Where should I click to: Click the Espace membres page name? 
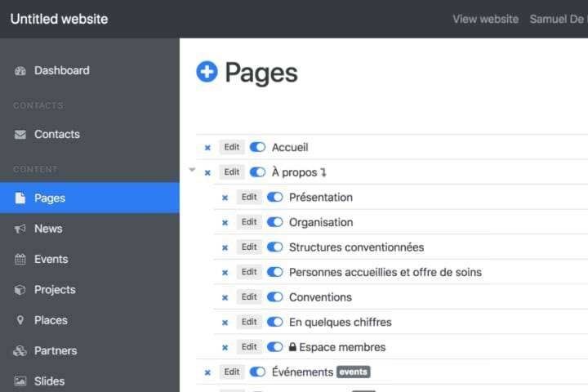342,347
